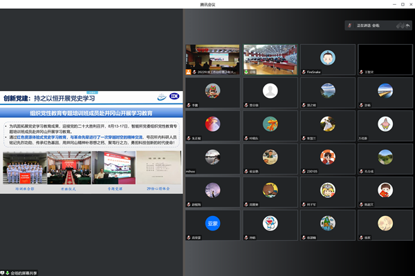
Task: Click the blue 亚蒙 avatar circle
Action: (x=212, y=223)
